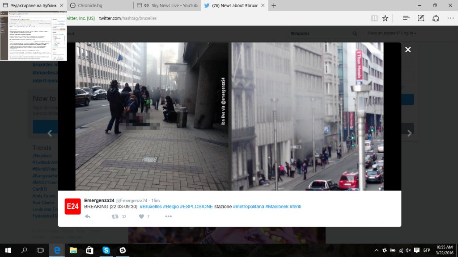Viewport: 458px width, 257px height.
Task: Open the Emergenza24 profile avatar
Action: click(x=72, y=206)
